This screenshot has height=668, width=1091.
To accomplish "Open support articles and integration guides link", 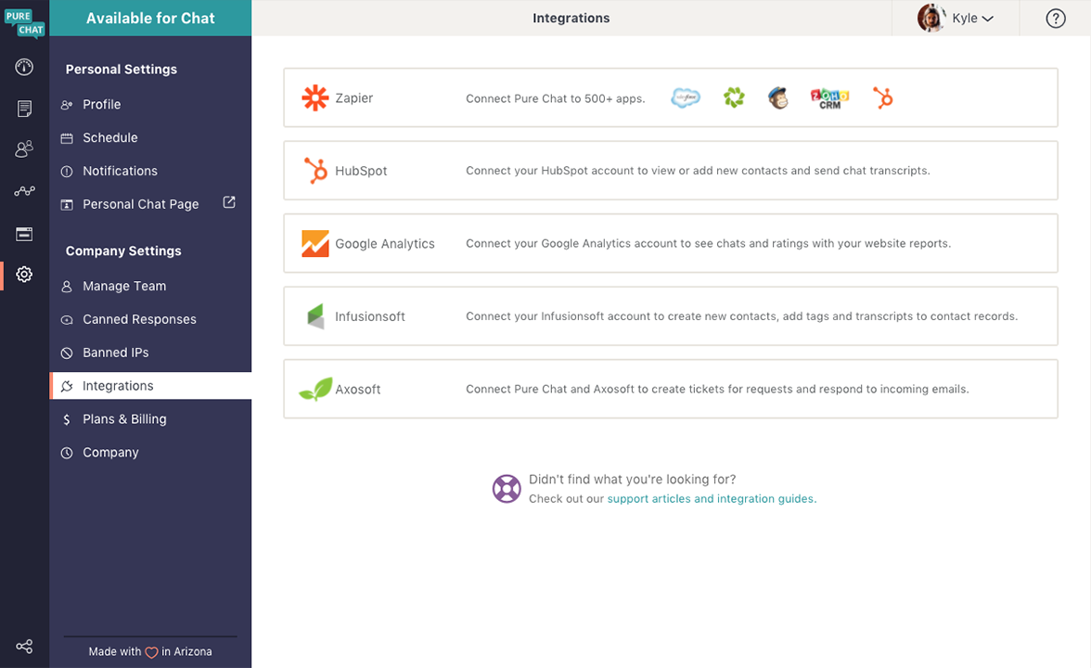I will [711, 499].
